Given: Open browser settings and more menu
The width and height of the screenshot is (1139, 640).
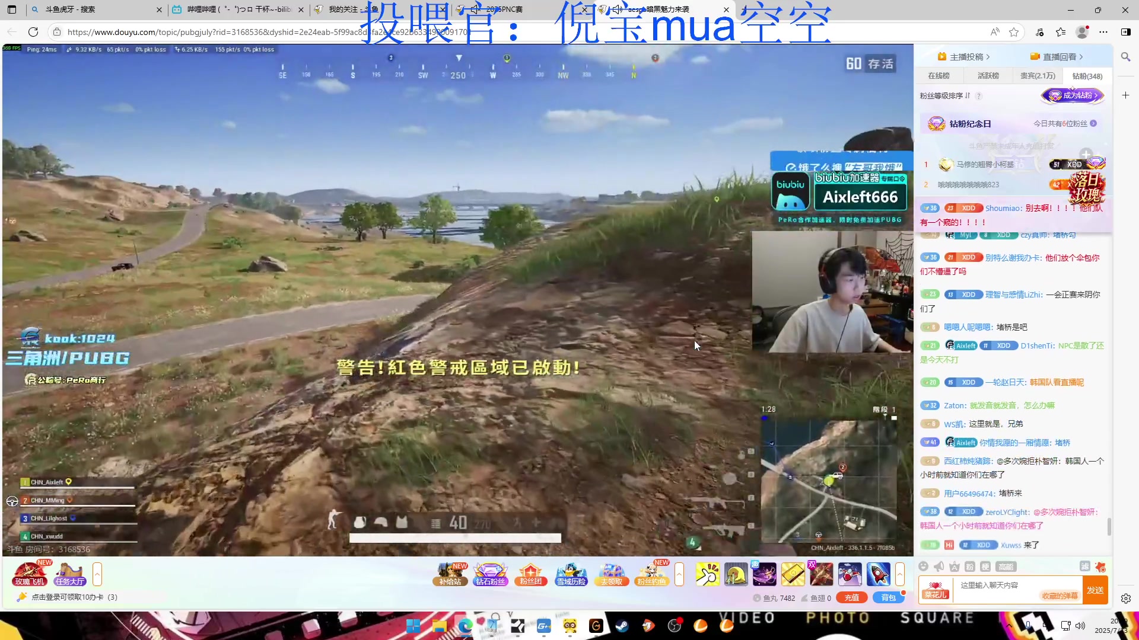Looking at the screenshot, I should (x=1103, y=32).
